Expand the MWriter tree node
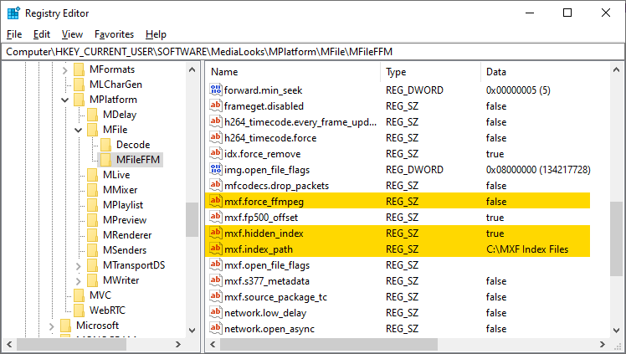 79,281
